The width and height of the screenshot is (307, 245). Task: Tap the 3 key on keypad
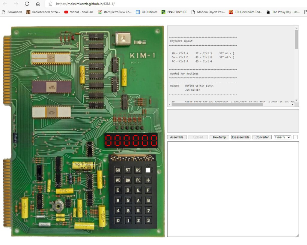148,220
